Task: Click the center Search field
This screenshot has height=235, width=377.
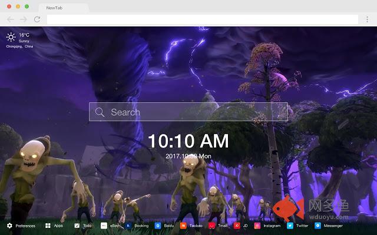Action: [188, 112]
